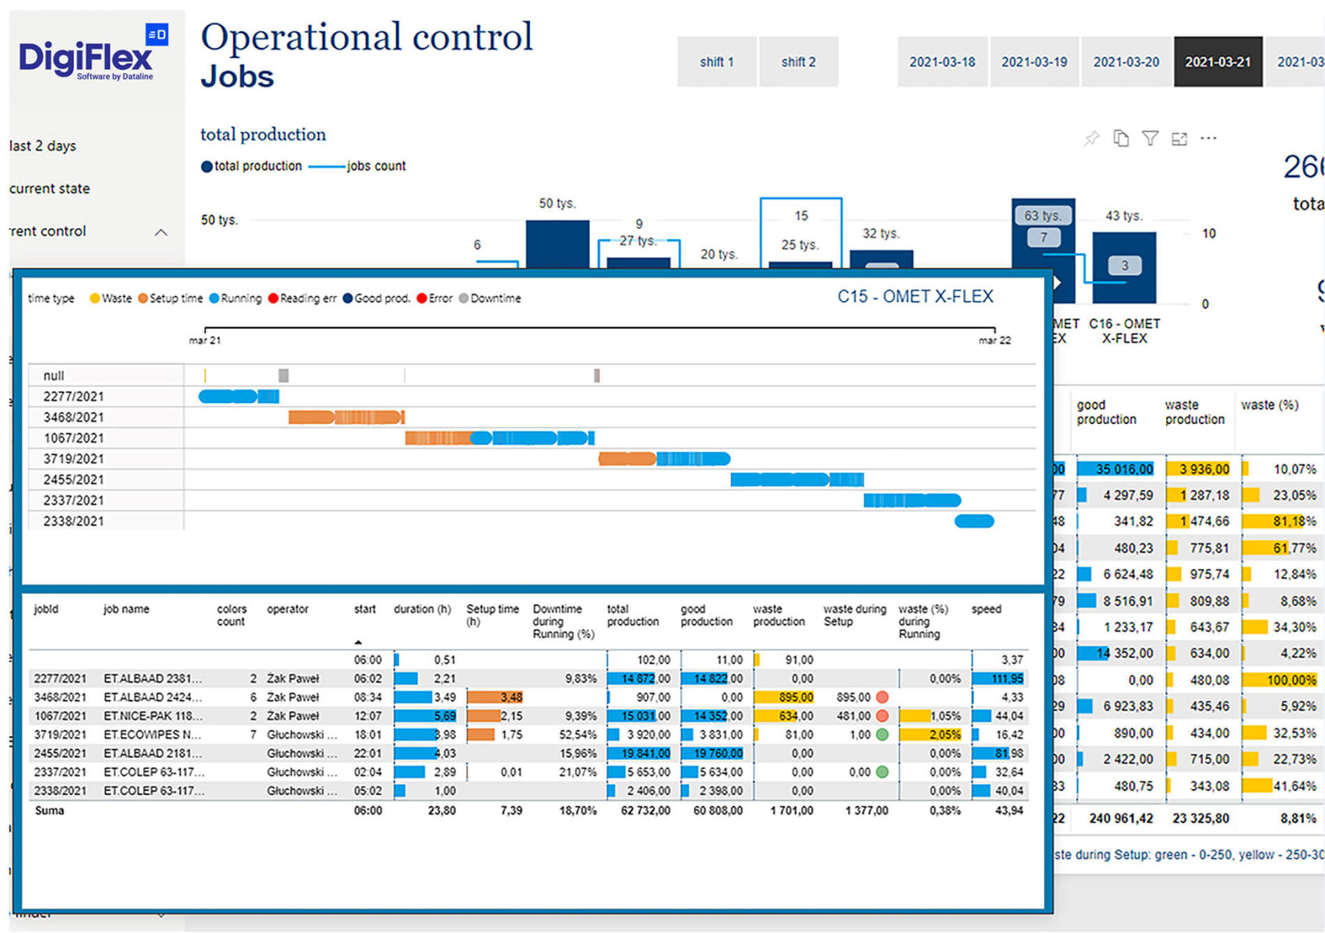
Task: Open more options ellipsis menu
Action: click(1209, 139)
